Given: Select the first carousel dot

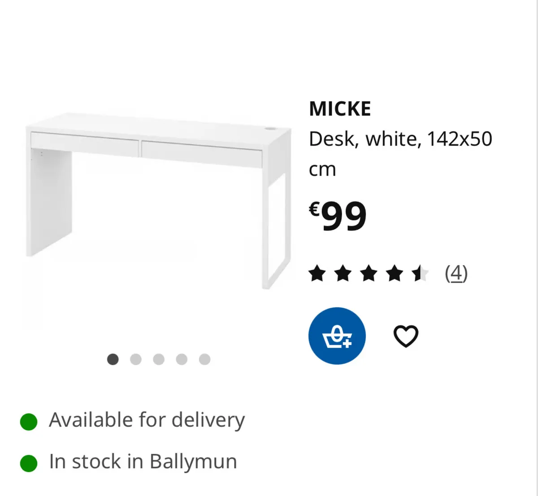Looking at the screenshot, I should pos(113,359).
